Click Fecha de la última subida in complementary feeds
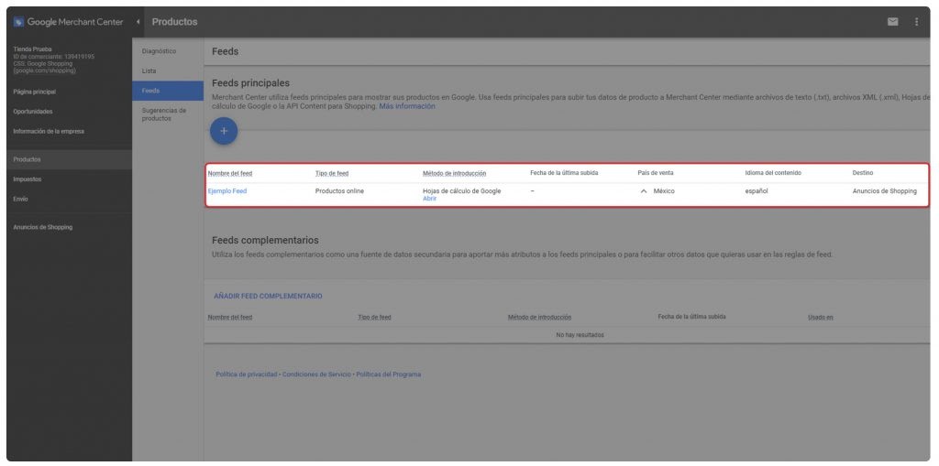 click(691, 317)
